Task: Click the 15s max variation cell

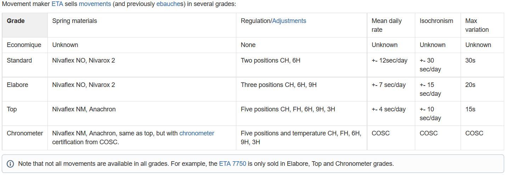Action: (482, 113)
